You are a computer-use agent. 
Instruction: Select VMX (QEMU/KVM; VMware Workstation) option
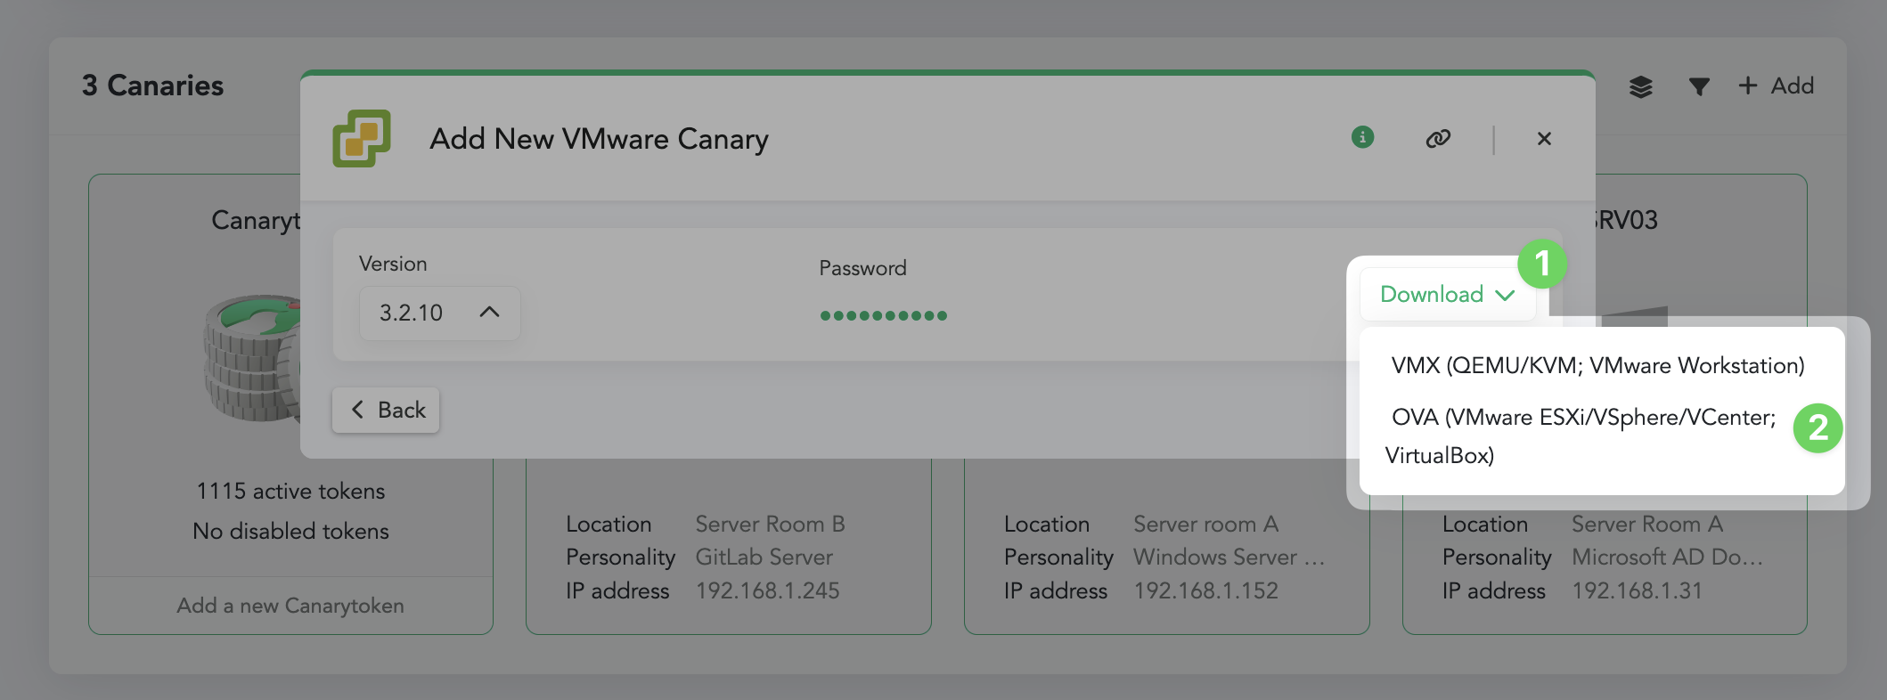coord(1597,365)
